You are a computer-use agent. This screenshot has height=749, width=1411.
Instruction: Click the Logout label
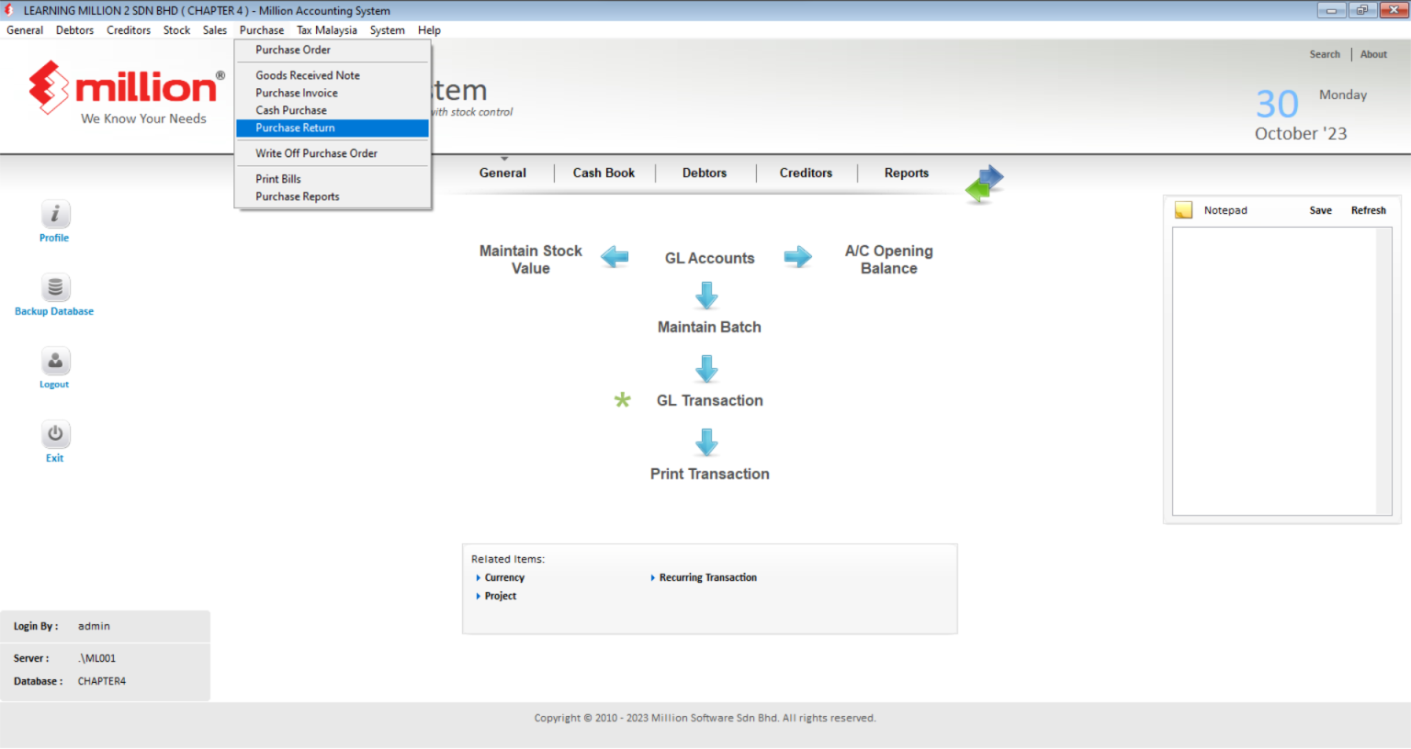click(x=54, y=385)
